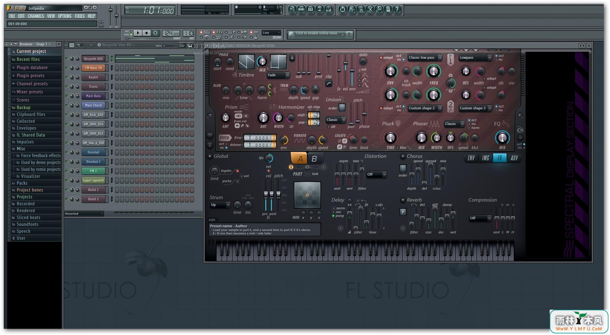Viewport: 610px width, 335px height.
Task: Click the Resynth VOX channel button
Action: 93,59
